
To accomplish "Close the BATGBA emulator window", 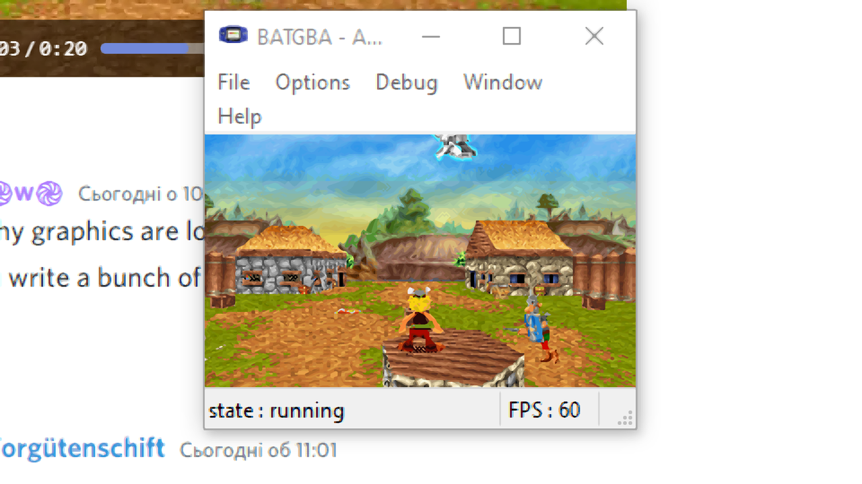I will coord(594,36).
